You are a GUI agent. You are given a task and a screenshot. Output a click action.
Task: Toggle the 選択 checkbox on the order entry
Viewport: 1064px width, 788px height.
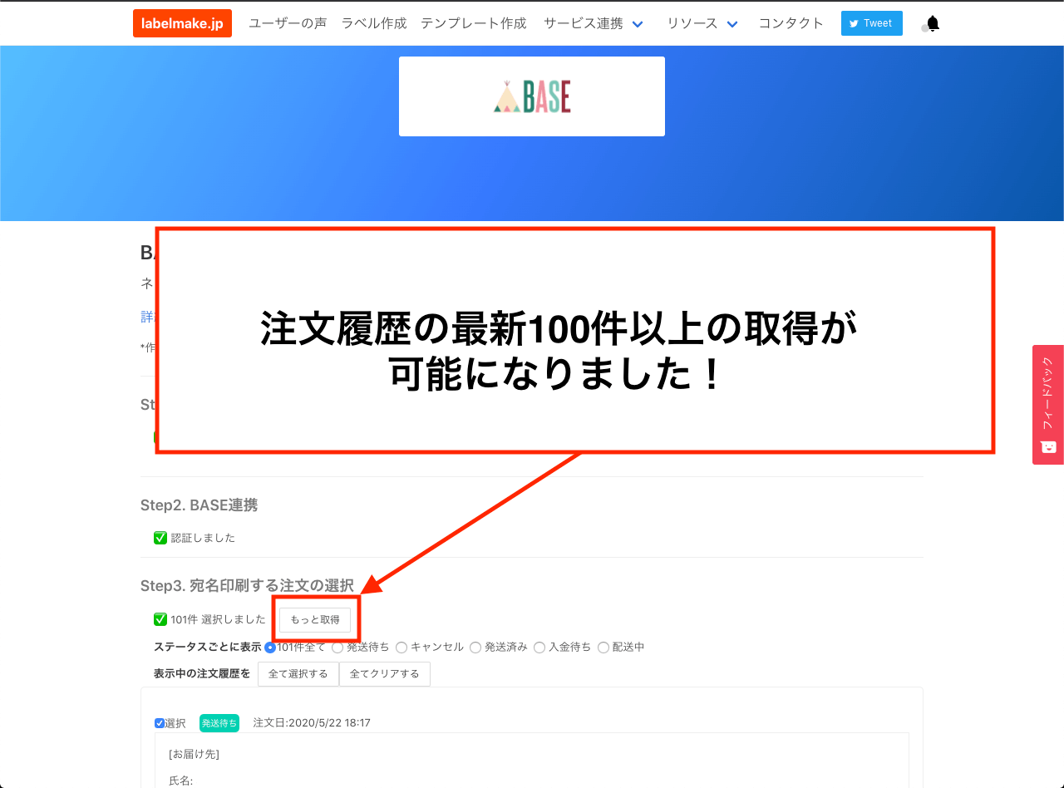point(159,722)
